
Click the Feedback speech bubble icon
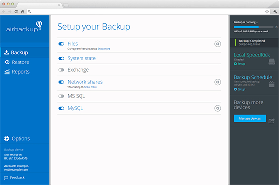[x=6, y=178]
